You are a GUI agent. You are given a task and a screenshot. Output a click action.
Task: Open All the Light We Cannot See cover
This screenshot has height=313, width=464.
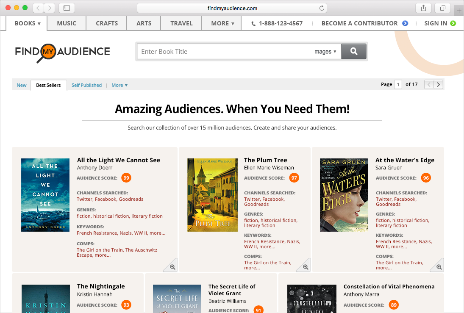coord(45,195)
